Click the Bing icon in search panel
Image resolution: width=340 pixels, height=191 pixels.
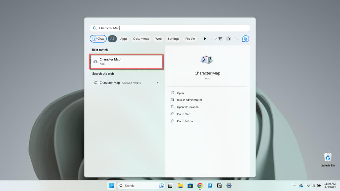245,39
